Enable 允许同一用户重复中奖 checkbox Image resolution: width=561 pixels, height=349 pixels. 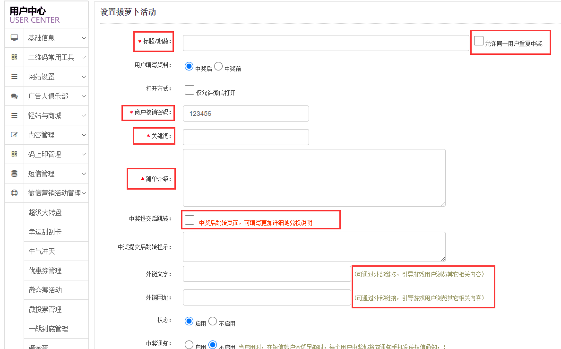[479, 41]
